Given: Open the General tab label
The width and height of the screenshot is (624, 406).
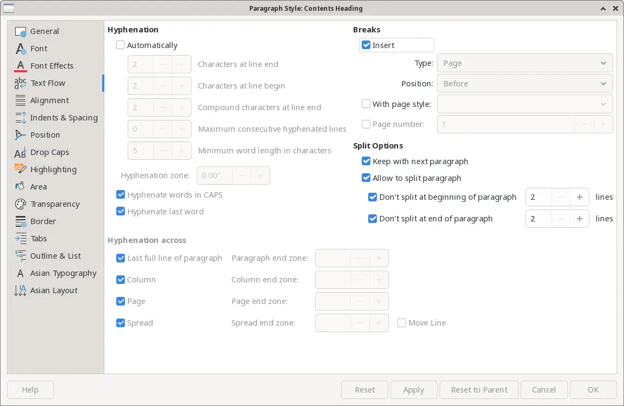Looking at the screenshot, I should pos(44,31).
